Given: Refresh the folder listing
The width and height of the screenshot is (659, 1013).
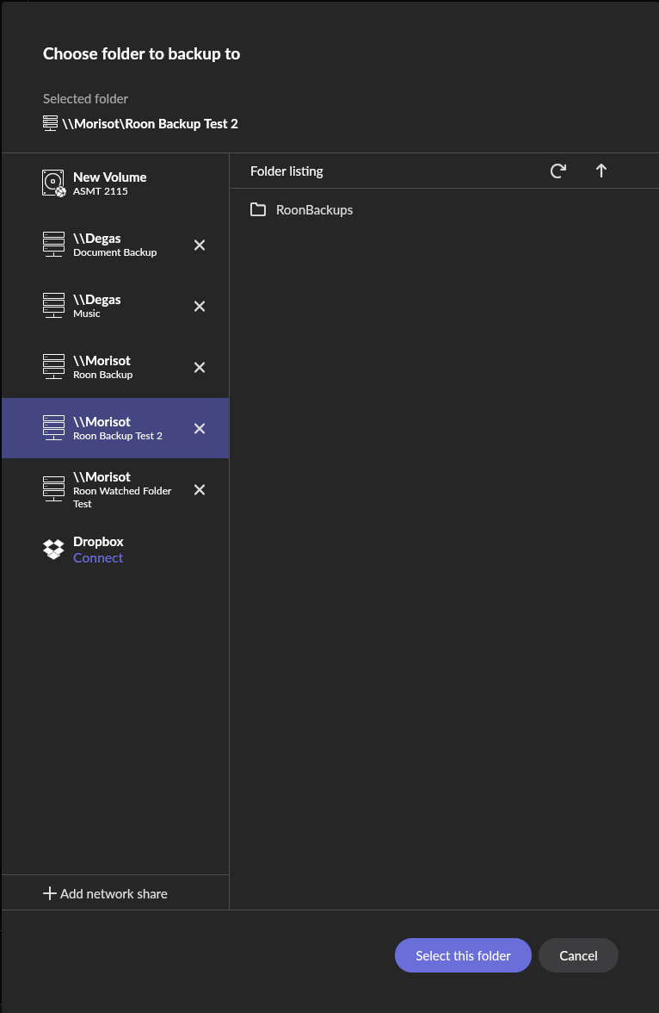Looking at the screenshot, I should (x=558, y=171).
